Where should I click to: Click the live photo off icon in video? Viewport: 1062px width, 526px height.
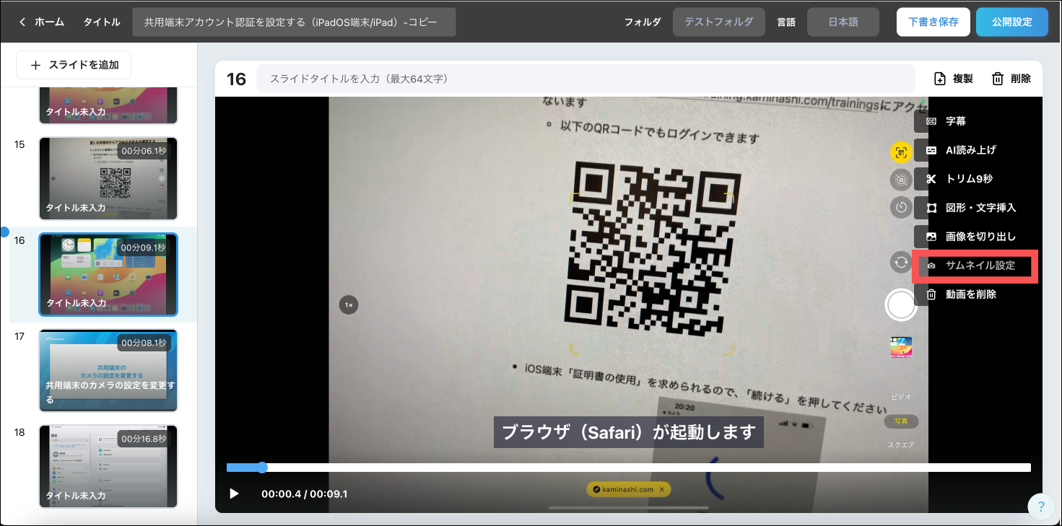(x=901, y=180)
